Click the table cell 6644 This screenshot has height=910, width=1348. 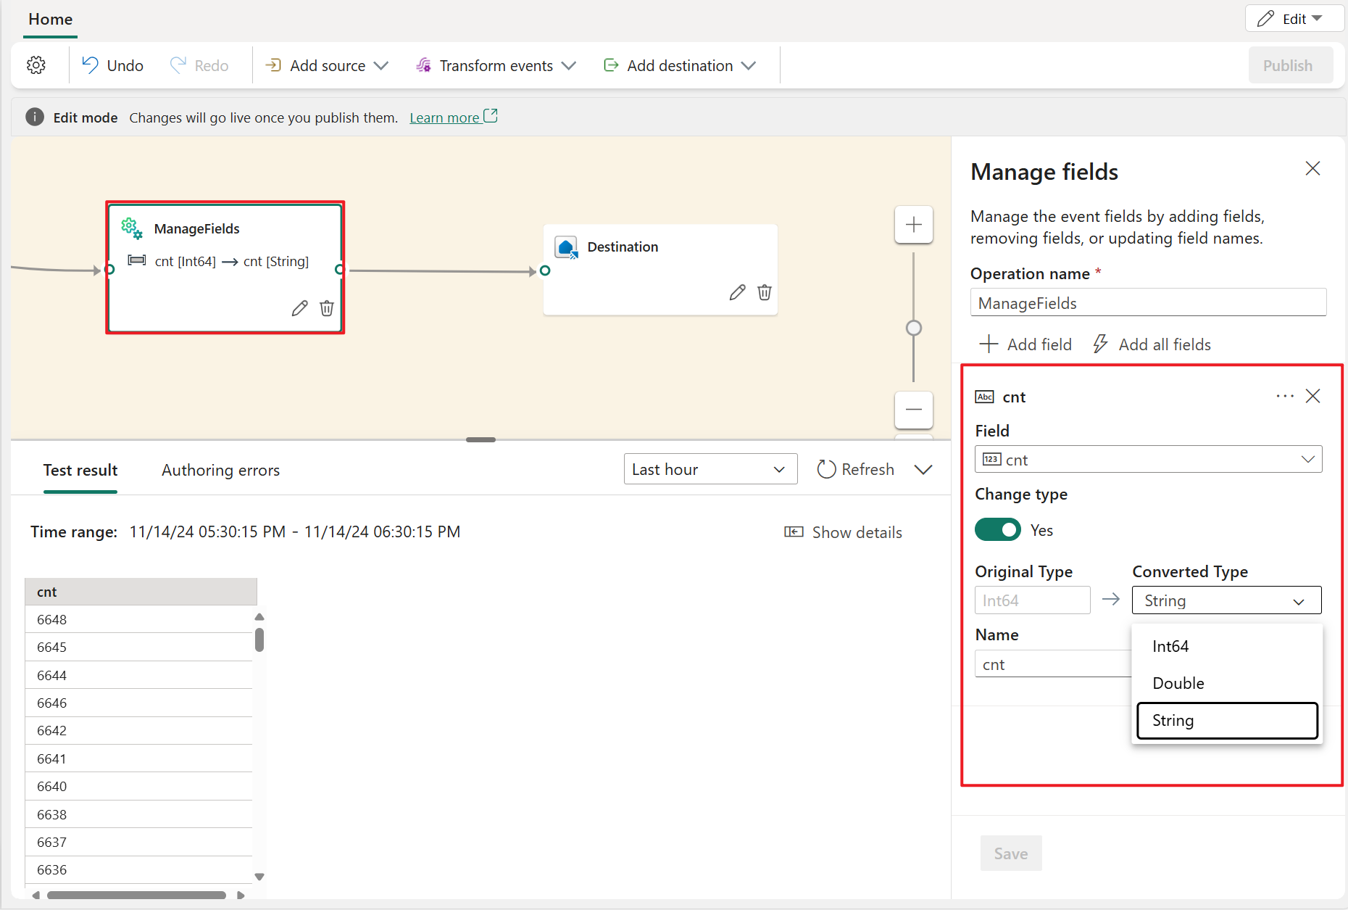click(x=138, y=675)
